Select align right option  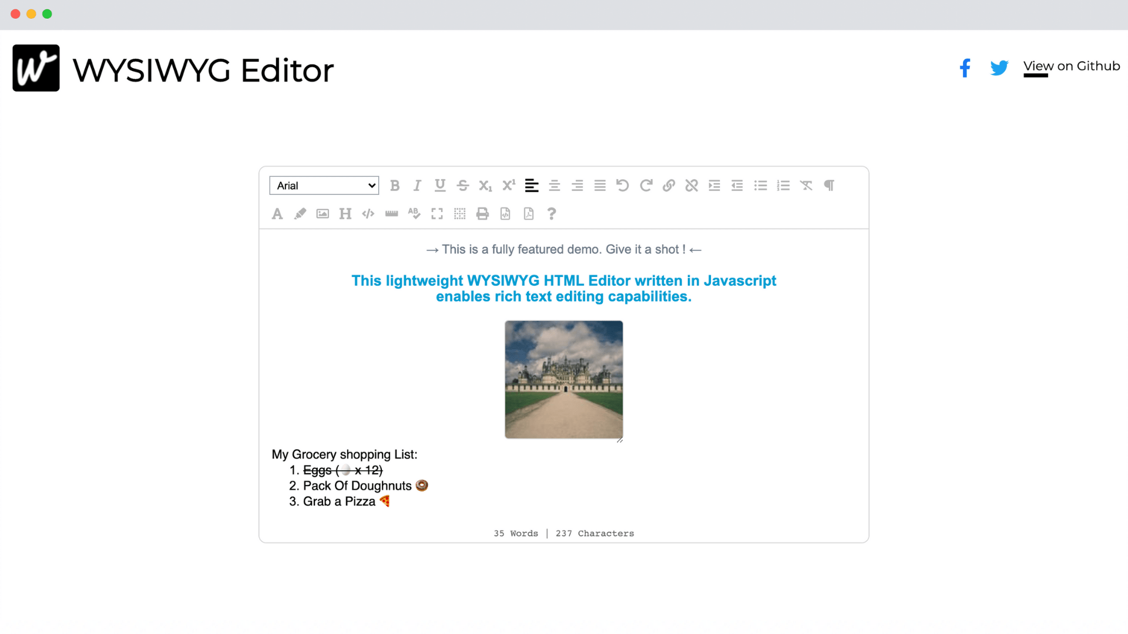coord(578,186)
